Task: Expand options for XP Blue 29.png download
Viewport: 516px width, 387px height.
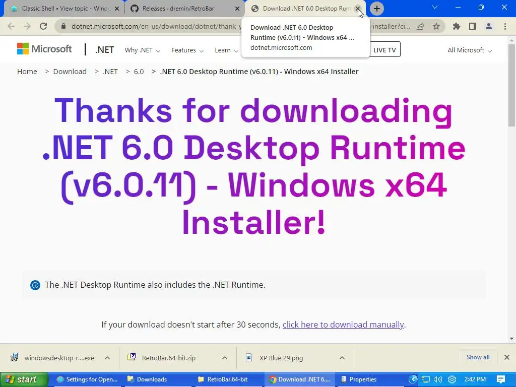Action: coord(342,358)
